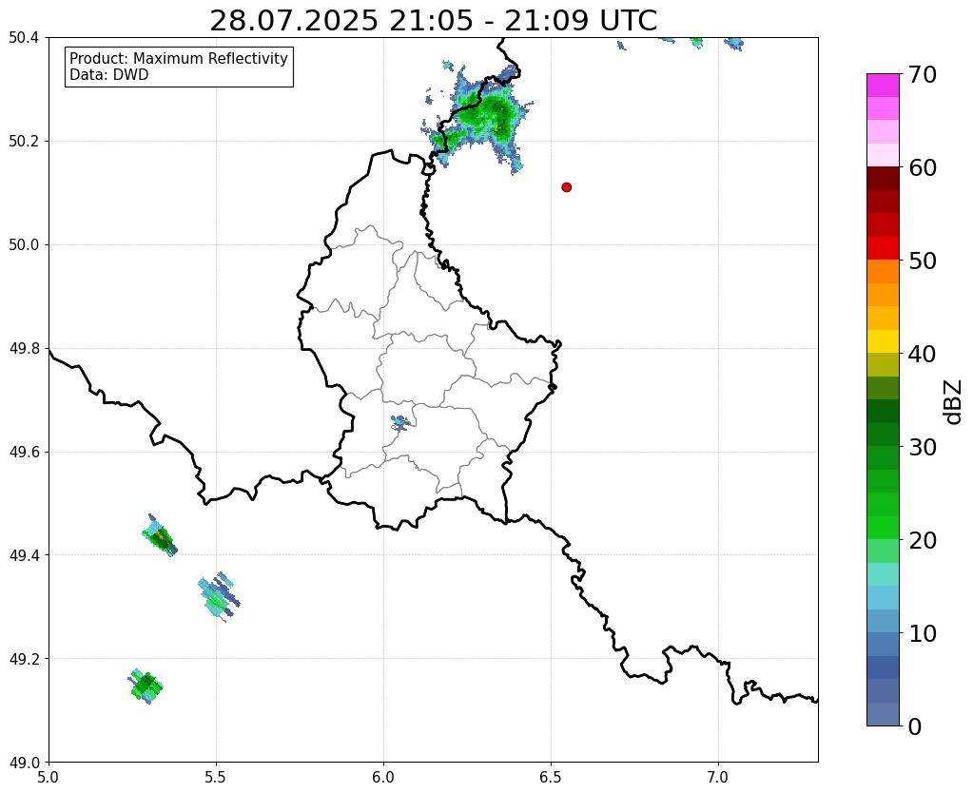Click the red station marker dot
Image resolution: width=973 pixels, height=793 pixels.
(566, 187)
